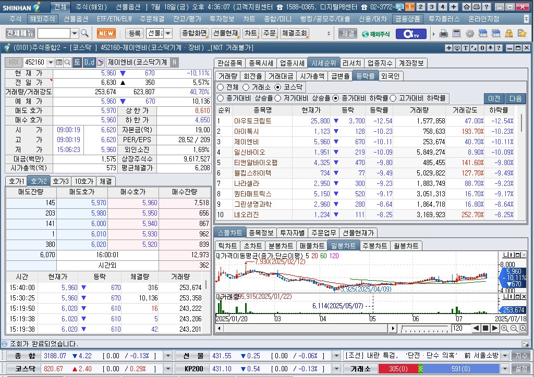Click the home icon in title bar
The height and width of the screenshot is (377, 534).
point(467,7)
